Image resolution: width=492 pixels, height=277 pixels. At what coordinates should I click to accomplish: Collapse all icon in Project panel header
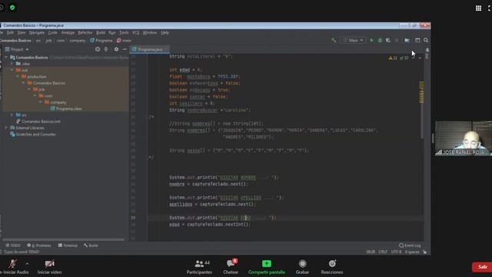click(x=106, y=49)
